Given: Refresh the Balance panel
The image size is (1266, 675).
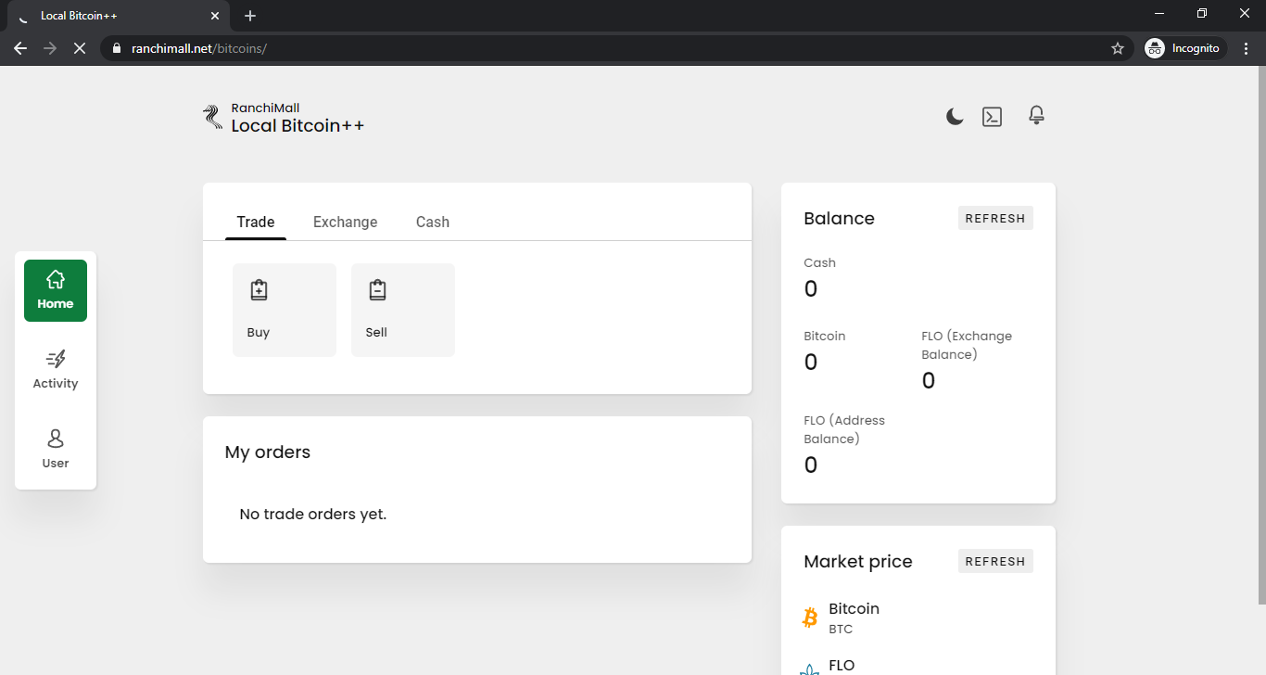Looking at the screenshot, I should pos(995,219).
